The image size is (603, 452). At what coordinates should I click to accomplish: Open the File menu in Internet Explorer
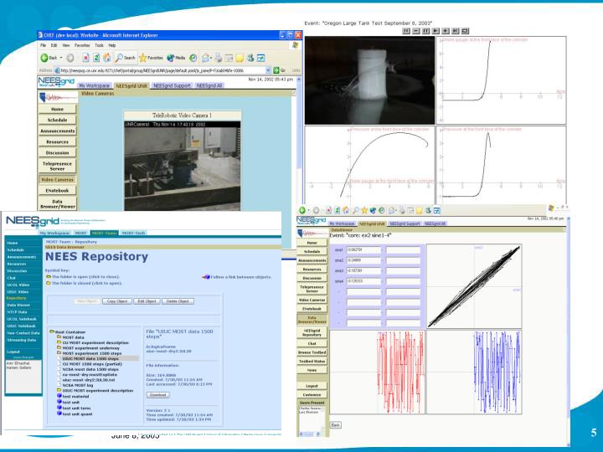(43, 45)
